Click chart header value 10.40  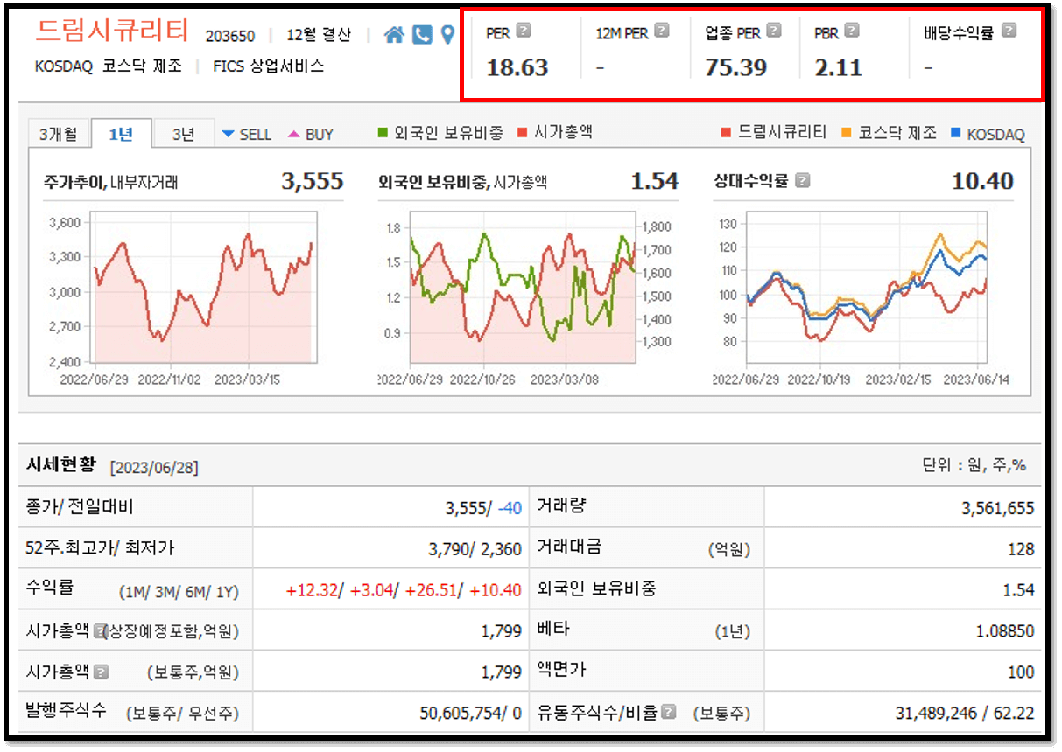pos(982,181)
